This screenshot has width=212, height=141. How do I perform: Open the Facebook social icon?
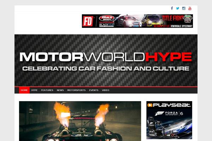[x=172, y=8]
